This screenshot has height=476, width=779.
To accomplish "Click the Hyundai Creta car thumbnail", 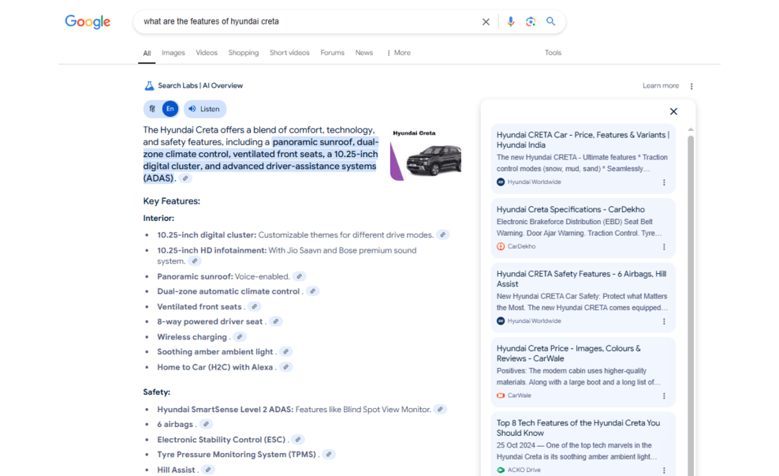I will pos(426,153).
